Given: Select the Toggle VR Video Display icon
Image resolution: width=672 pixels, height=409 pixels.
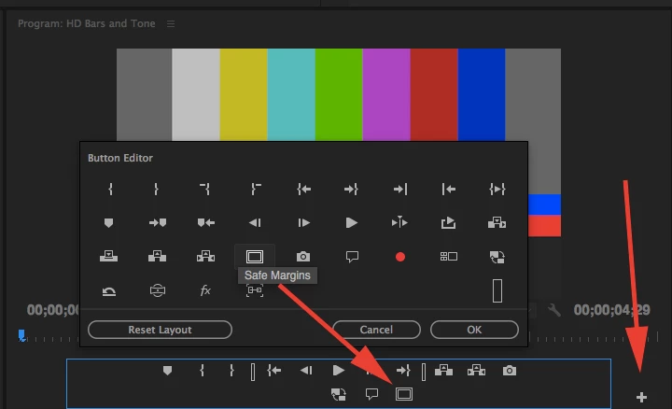Looking at the screenshot, I should (x=158, y=290).
